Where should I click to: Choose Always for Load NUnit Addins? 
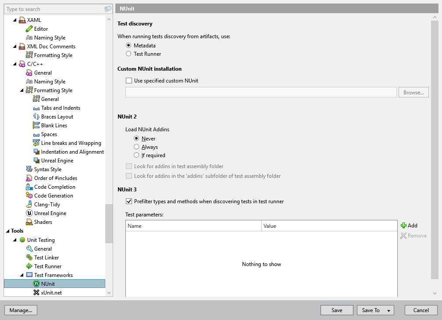[x=136, y=147]
